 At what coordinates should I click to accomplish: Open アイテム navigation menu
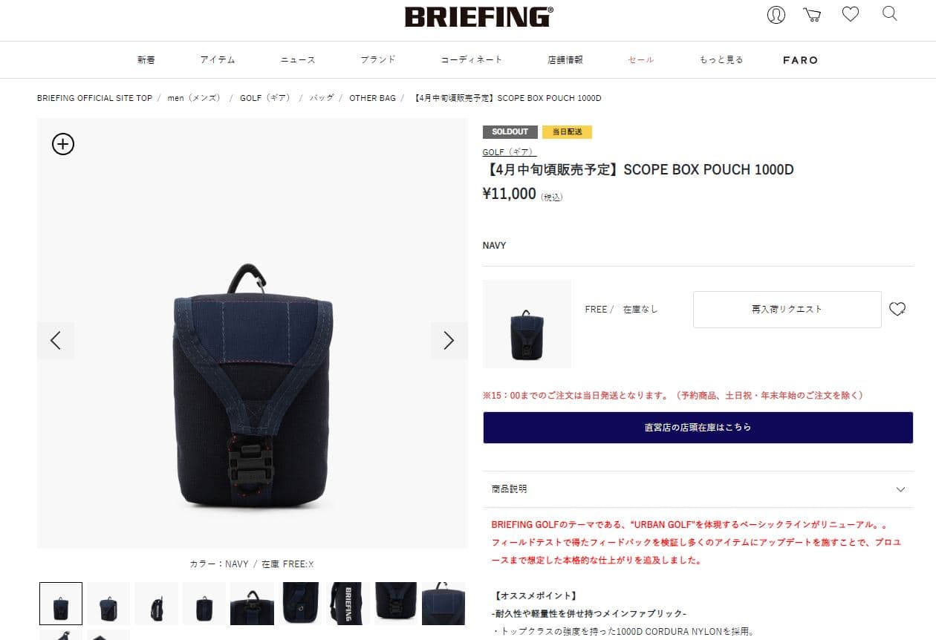pos(218,59)
